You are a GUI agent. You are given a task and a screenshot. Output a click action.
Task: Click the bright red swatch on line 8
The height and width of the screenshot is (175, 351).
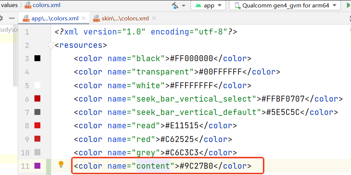(x=37, y=125)
